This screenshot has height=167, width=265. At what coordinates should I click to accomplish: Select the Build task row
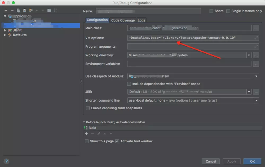(x=173, y=128)
